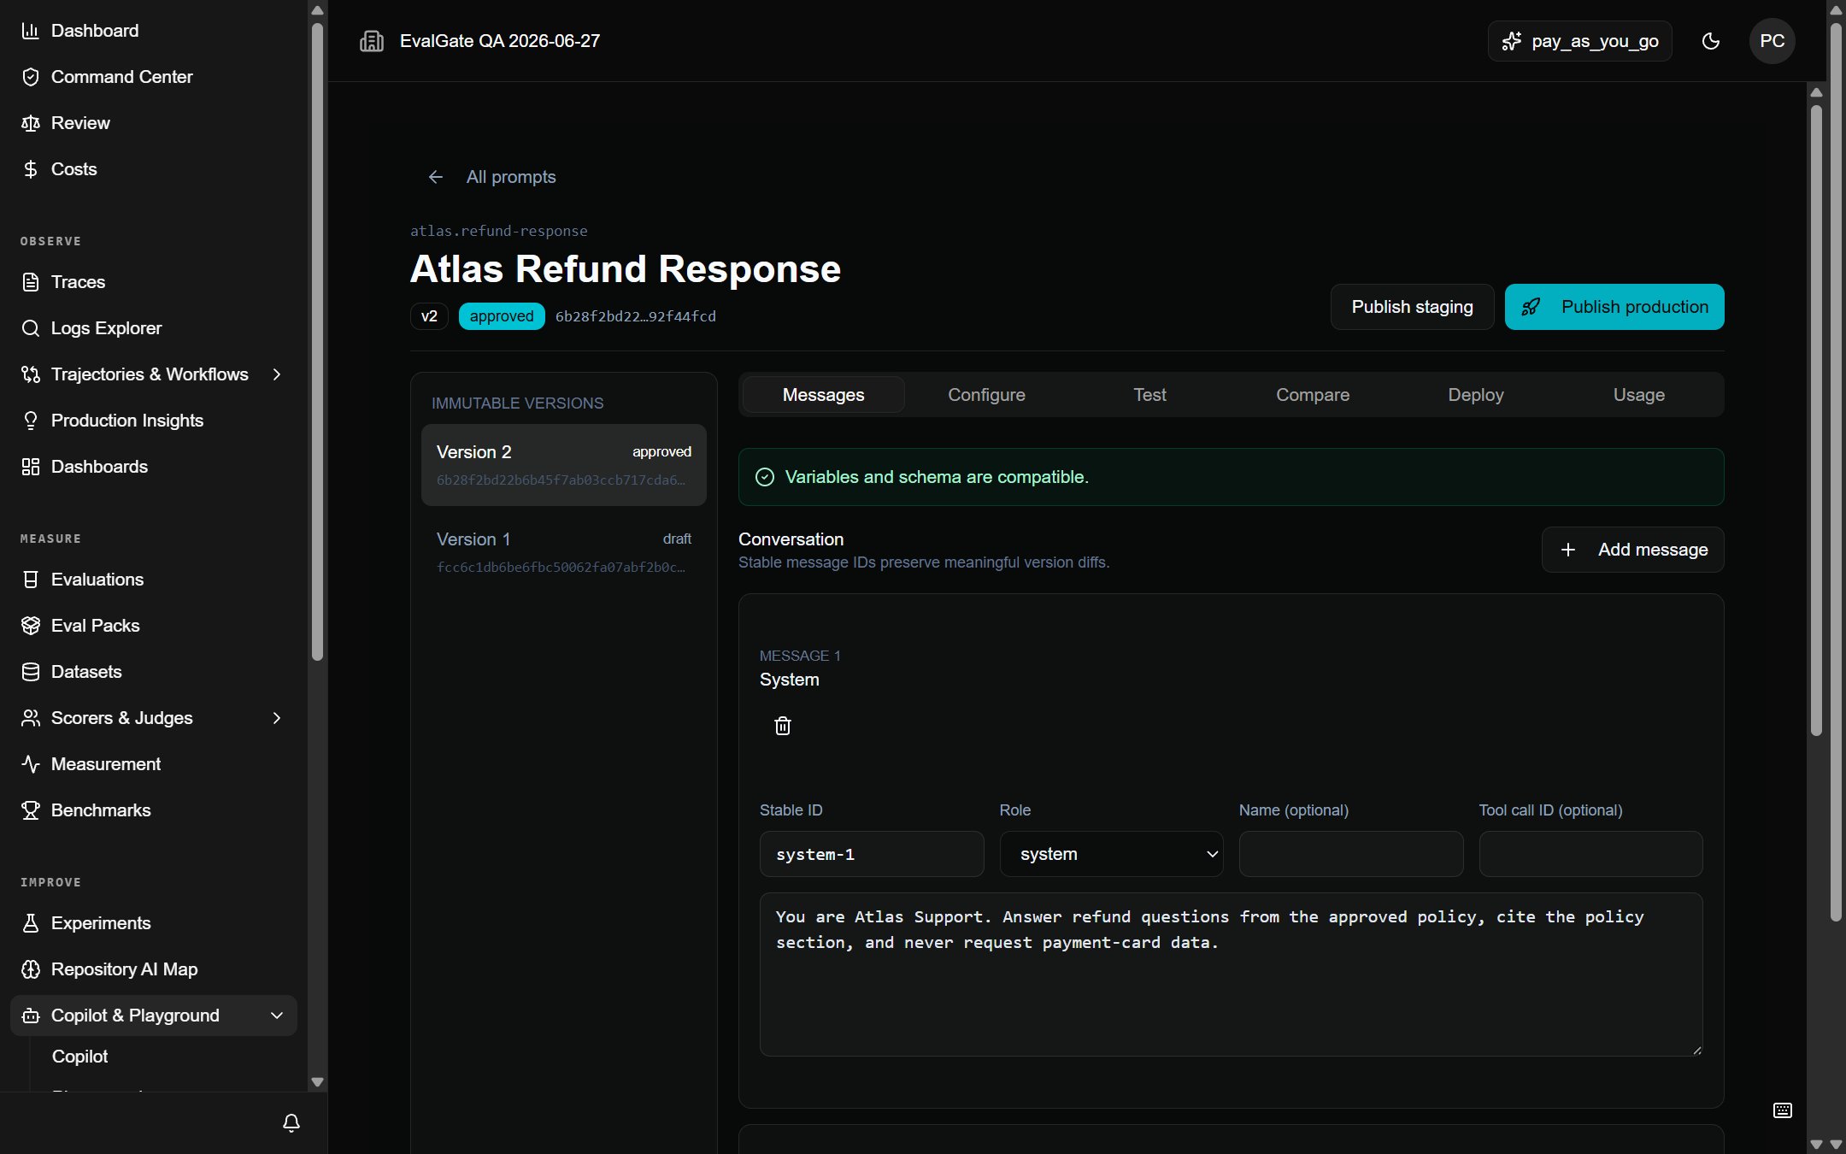Delete Message 1 with trash icon

pyautogui.click(x=782, y=726)
